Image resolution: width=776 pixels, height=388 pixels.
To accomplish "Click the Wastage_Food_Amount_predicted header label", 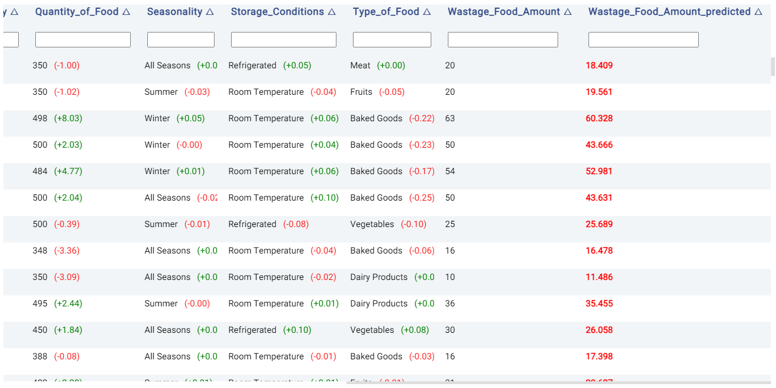I will pyautogui.click(x=670, y=12).
